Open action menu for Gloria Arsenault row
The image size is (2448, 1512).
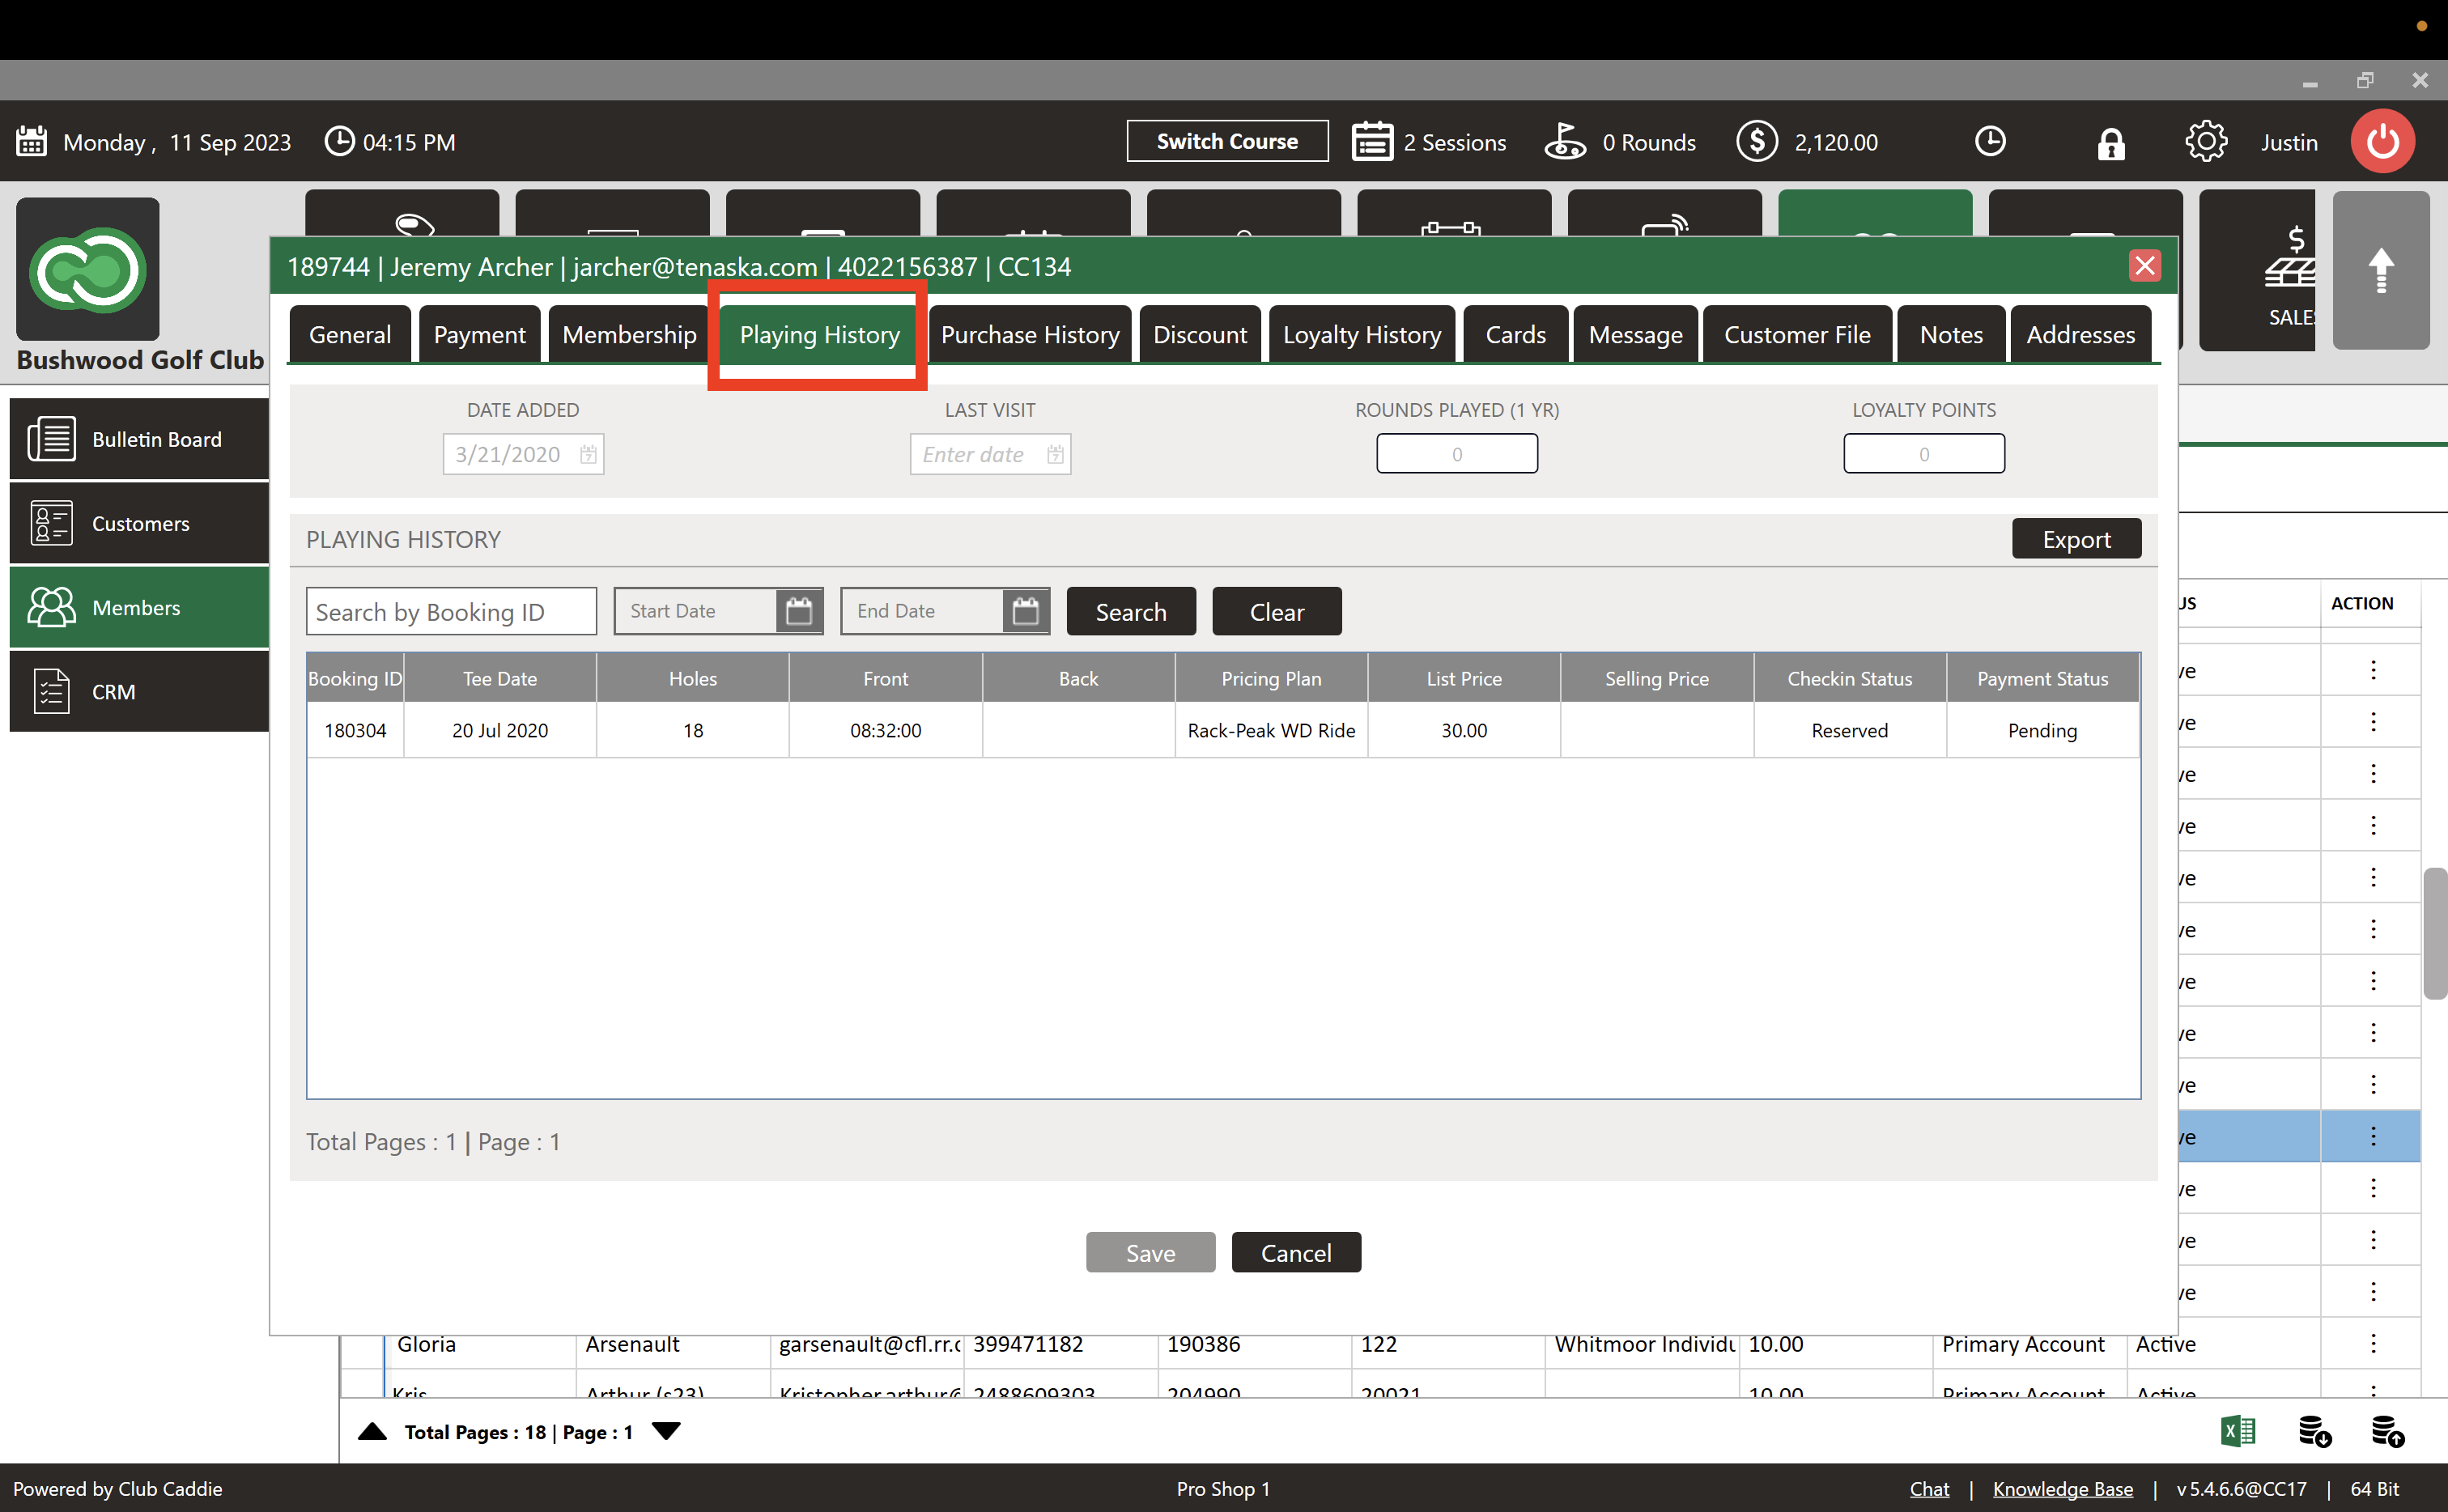(x=2372, y=1344)
